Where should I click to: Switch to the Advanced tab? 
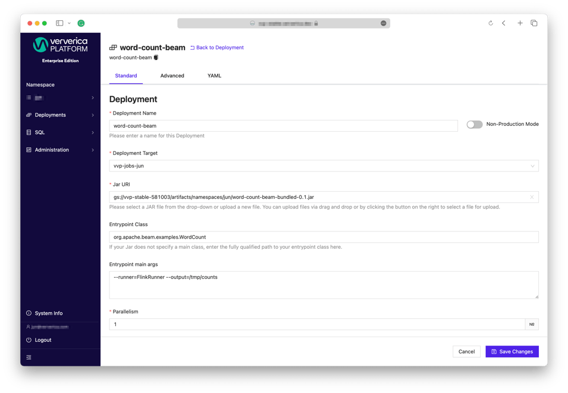(x=172, y=75)
